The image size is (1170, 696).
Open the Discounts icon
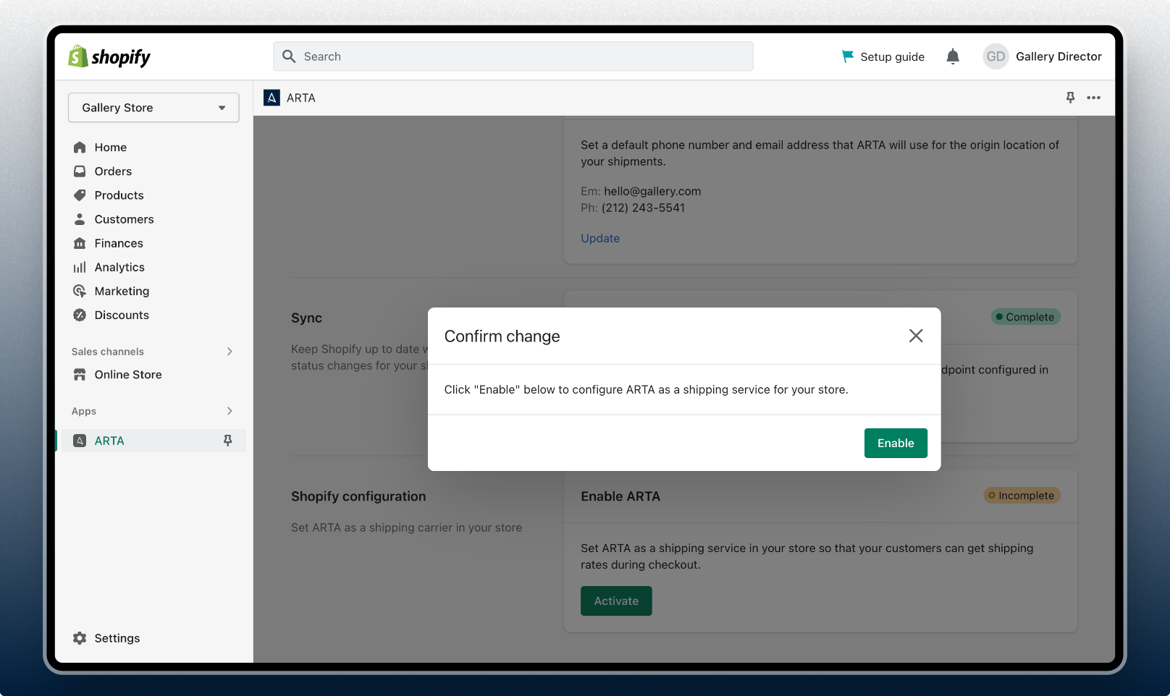(80, 315)
